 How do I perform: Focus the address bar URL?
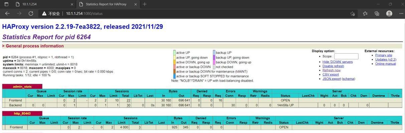point(84,14)
